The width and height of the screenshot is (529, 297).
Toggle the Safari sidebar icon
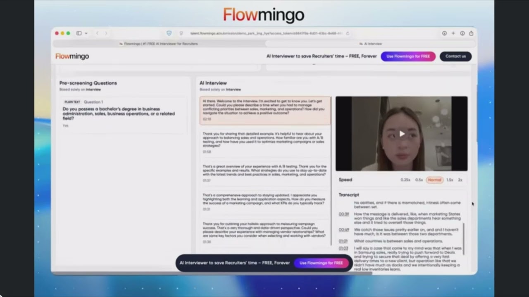point(79,33)
